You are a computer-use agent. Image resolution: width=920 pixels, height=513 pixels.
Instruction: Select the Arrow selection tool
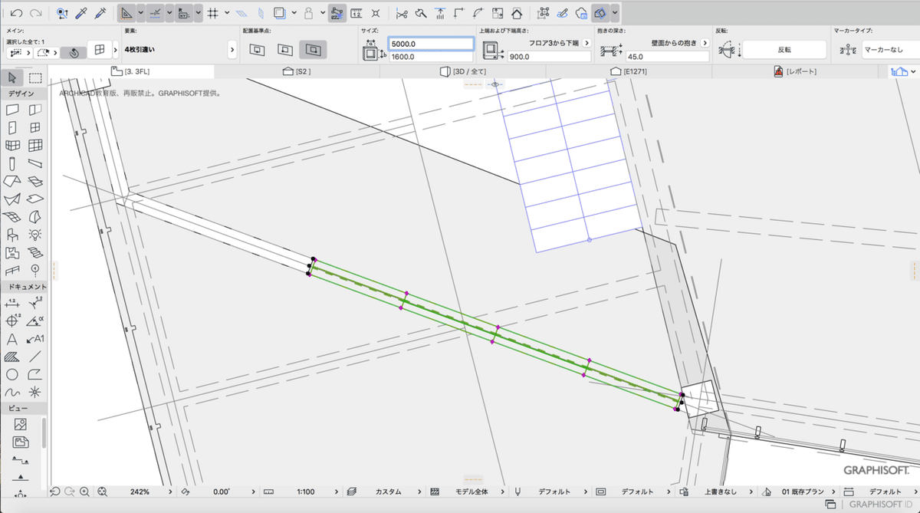coord(13,77)
